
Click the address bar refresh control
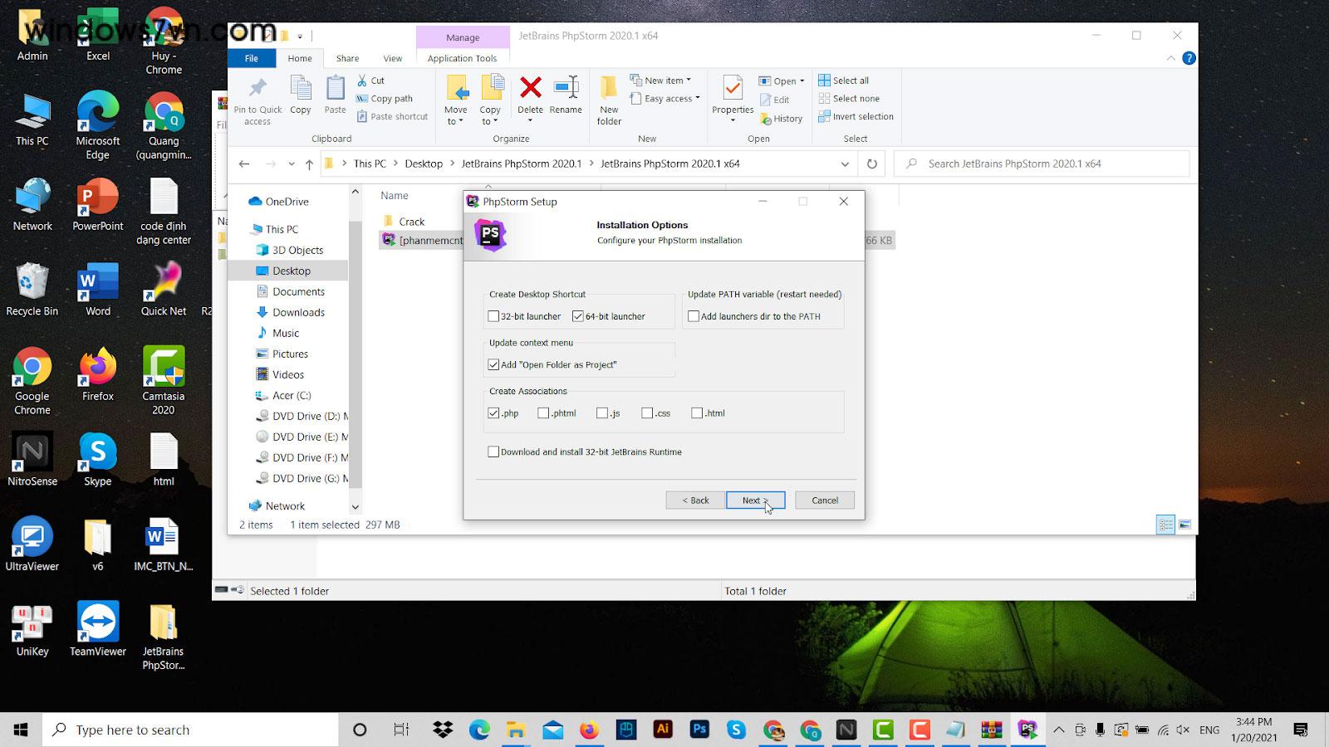pyautogui.click(x=871, y=164)
